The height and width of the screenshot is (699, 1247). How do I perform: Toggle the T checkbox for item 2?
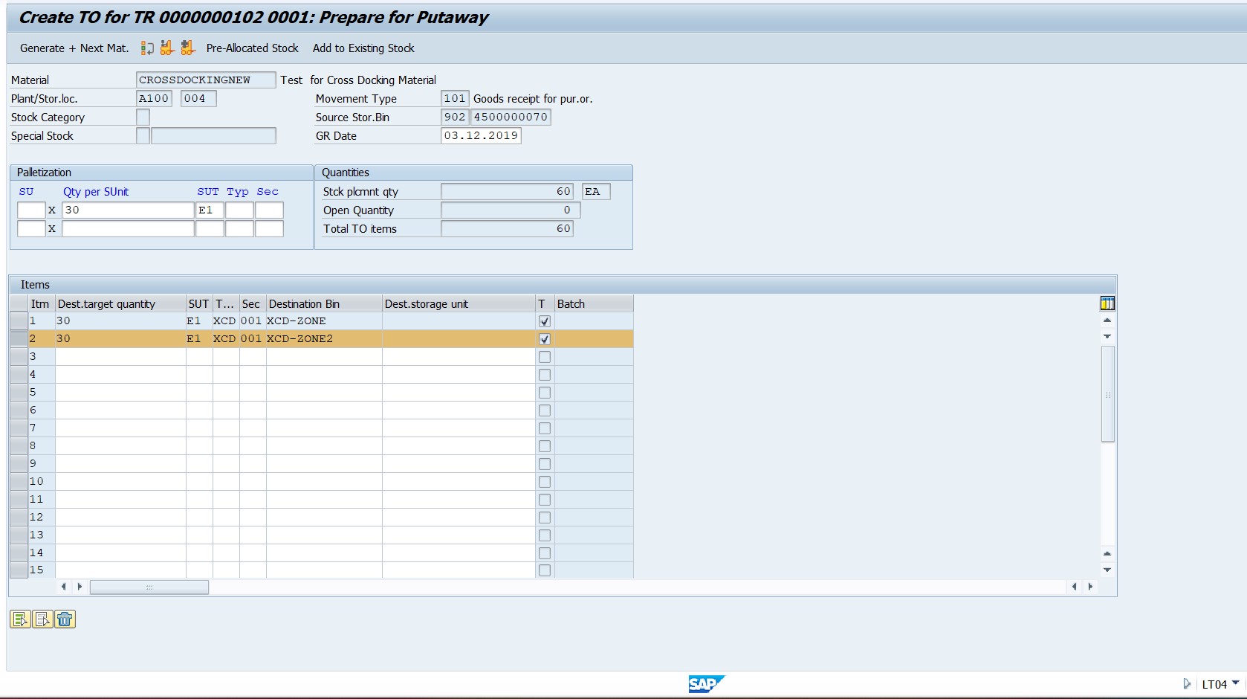(545, 339)
